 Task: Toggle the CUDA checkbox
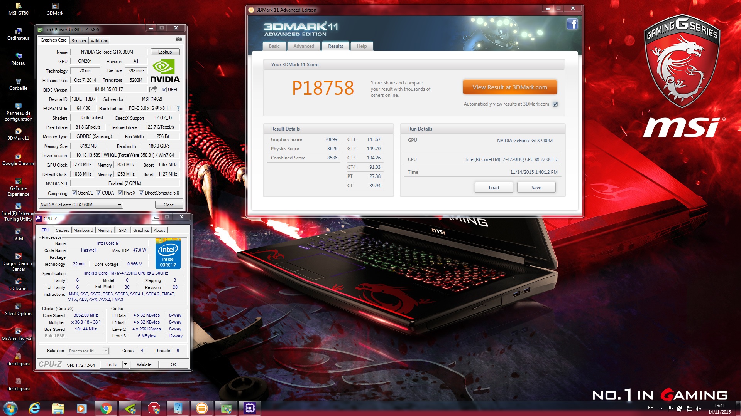[98, 193]
